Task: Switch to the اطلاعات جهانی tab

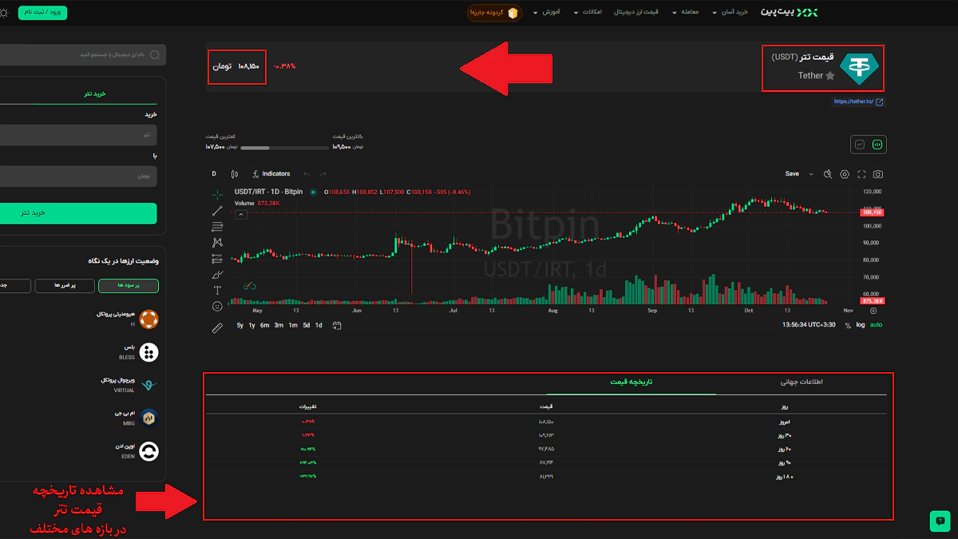Action: pyautogui.click(x=801, y=382)
